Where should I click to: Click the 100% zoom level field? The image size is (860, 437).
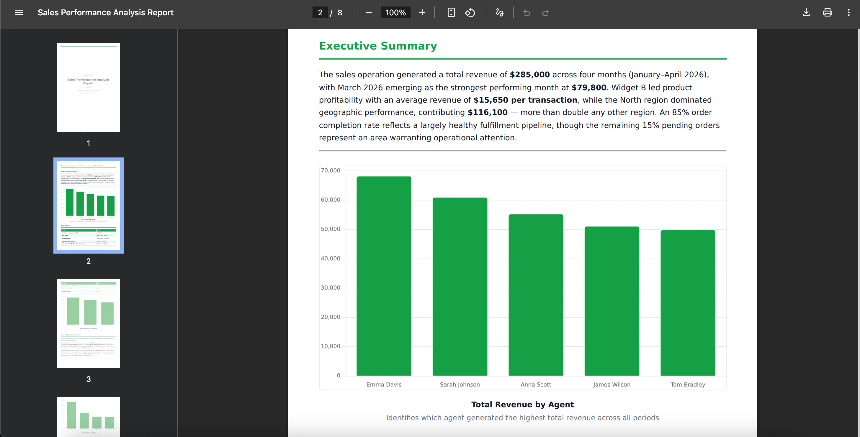click(395, 13)
